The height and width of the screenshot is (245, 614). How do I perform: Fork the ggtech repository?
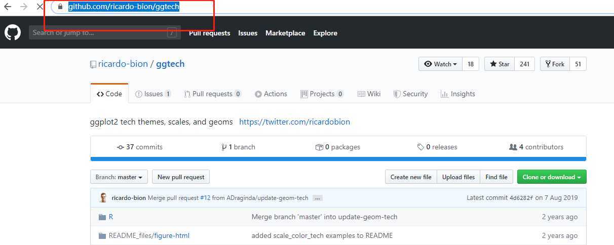[x=555, y=64]
